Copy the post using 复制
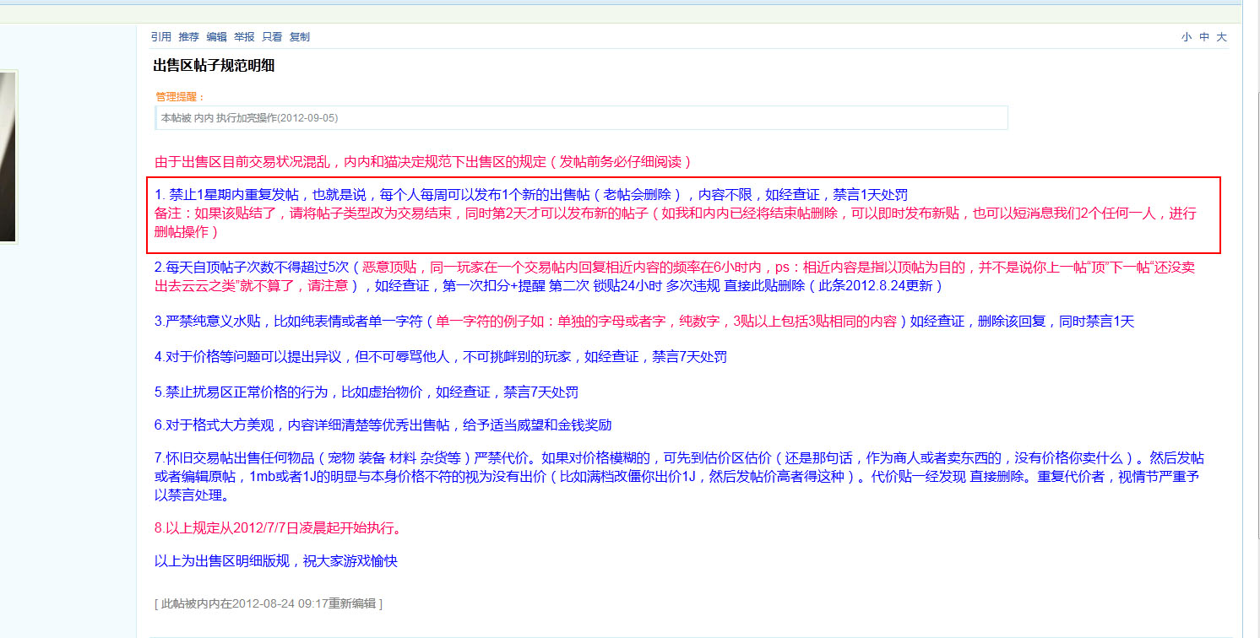Viewport: 1260px width, 638px height. point(300,37)
